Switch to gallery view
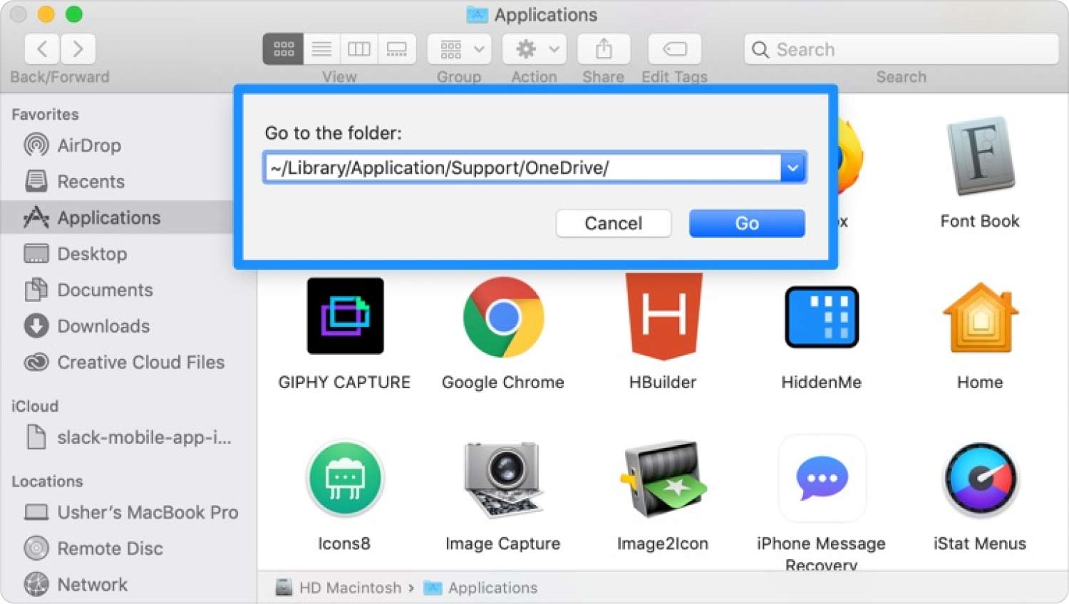The height and width of the screenshot is (604, 1069). click(x=396, y=49)
